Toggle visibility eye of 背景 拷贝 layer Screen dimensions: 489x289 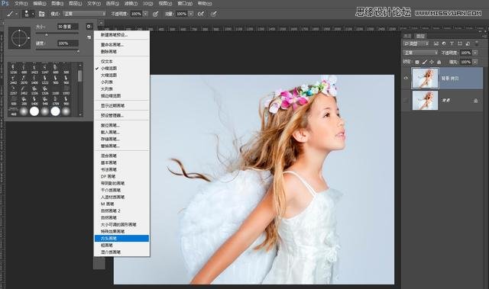[406, 78]
